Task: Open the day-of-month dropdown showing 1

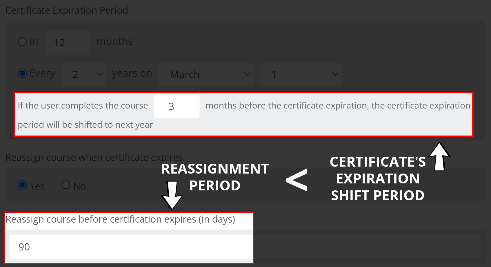Action: pyautogui.click(x=301, y=74)
